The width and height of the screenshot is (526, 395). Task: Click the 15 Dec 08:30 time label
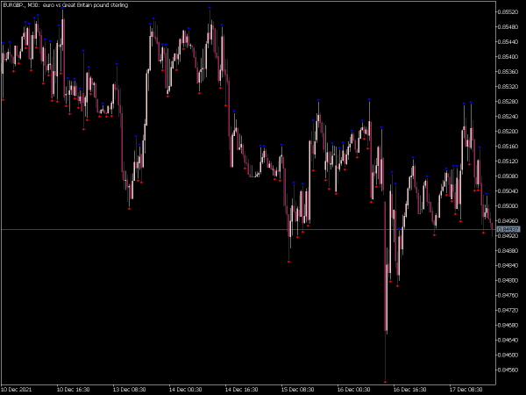pos(298,389)
